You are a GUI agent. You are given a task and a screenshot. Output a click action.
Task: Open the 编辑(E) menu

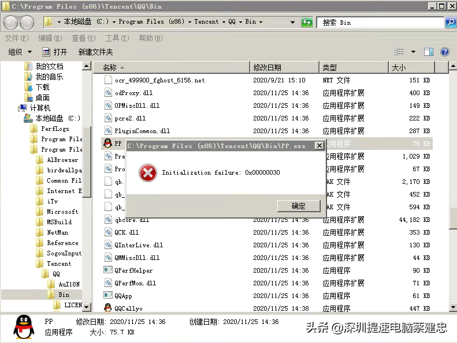pos(50,38)
